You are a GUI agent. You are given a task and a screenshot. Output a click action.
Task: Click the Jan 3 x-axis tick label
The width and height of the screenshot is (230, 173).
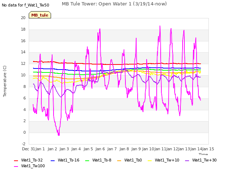(64, 149)
